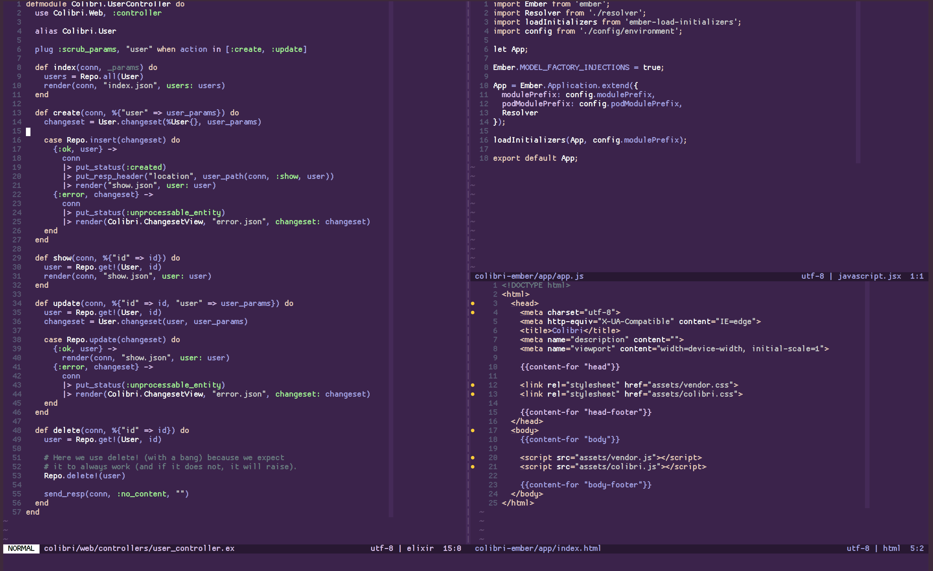Click the def create function name
Screen dimensions: 933x571
[67, 113]
